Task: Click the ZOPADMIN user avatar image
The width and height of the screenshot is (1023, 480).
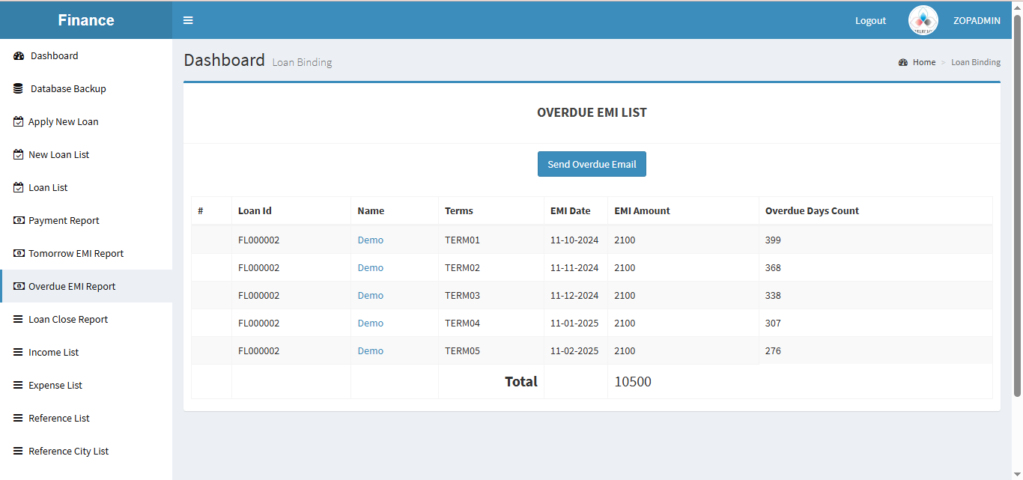Action: pos(923,20)
